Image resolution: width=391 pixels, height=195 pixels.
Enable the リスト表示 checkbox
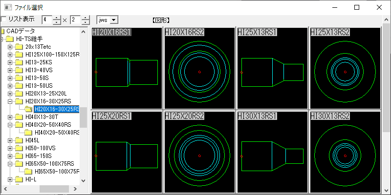tap(4, 19)
